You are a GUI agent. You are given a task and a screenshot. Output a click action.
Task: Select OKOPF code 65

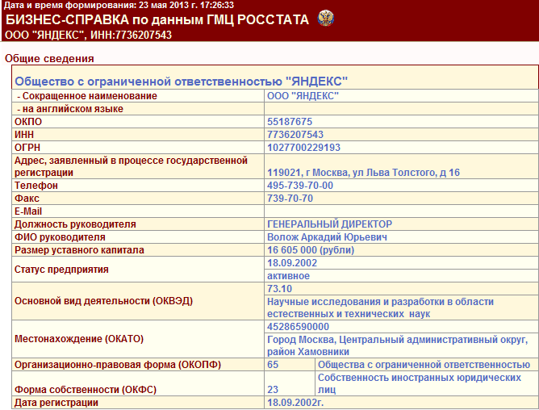(x=273, y=365)
